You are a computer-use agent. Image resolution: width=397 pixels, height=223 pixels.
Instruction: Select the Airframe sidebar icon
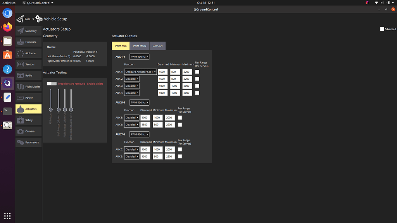[21, 53]
